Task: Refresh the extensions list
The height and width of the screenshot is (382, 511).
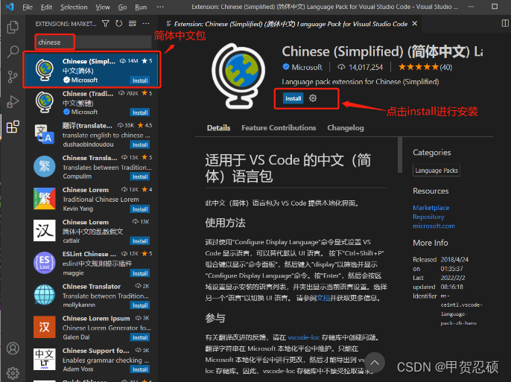Action: pos(119,23)
